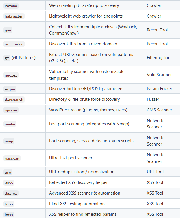Click the dirsearch tool label

(14, 100)
